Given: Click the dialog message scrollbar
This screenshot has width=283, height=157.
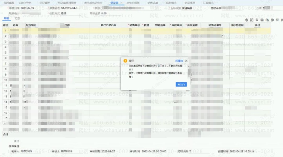Looking at the screenshot, I should [x=189, y=72].
